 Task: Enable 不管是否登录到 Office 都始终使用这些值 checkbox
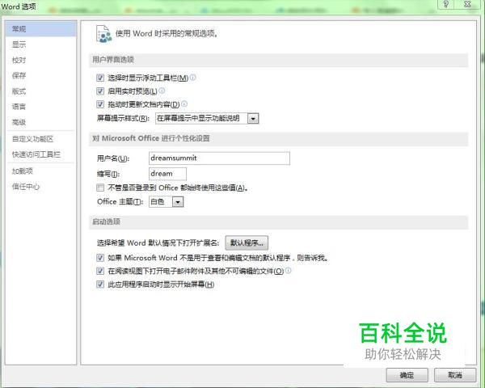(100, 188)
